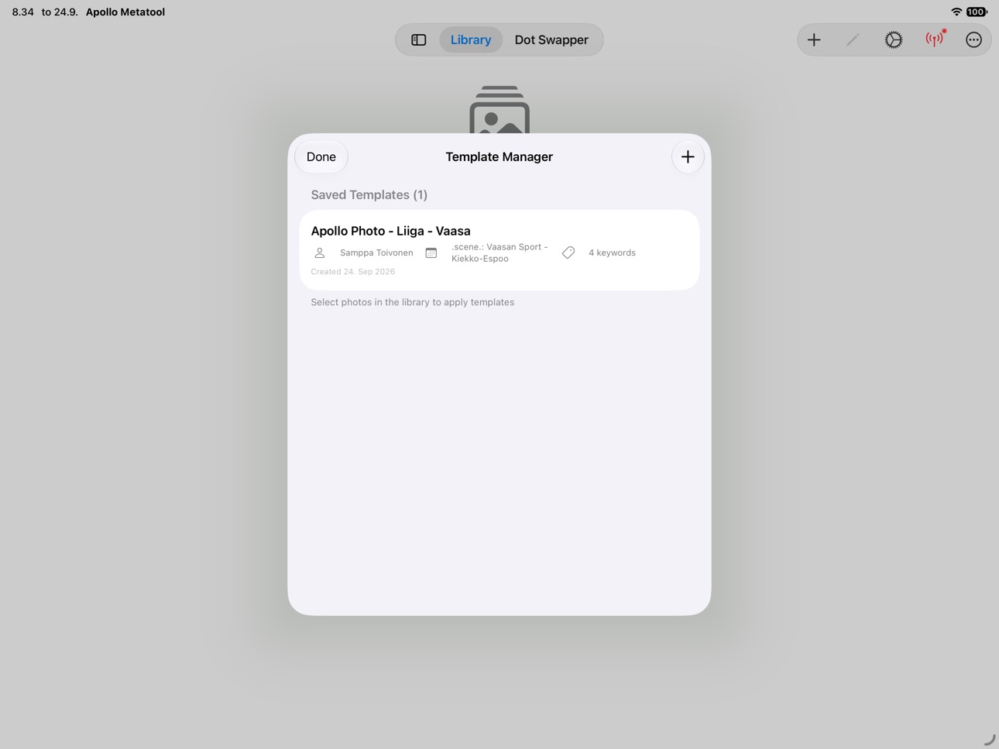The image size is (999, 749).
Task: Click the Select photos in library hint text
Action: [x=413, y=302]
